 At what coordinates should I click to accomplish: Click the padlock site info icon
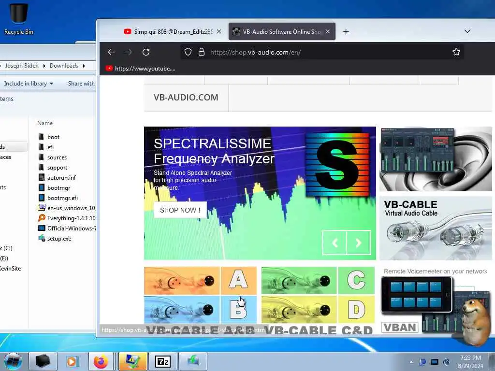[202, 52]
